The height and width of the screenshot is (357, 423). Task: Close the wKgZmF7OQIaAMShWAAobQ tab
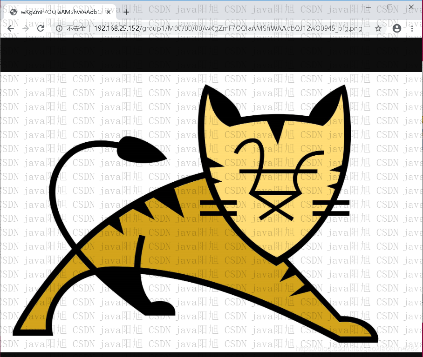point(108,12)
